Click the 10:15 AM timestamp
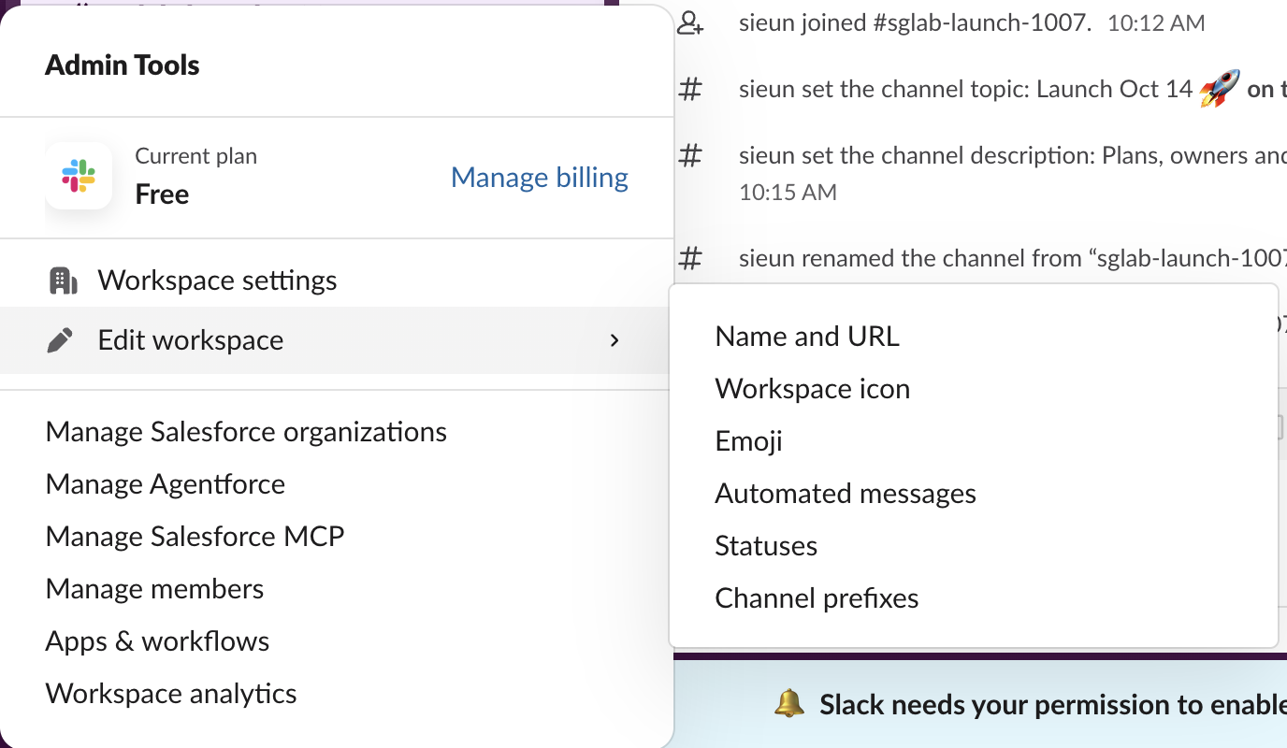The height and width of the screenshot is (748, 1287). point(788,193)
